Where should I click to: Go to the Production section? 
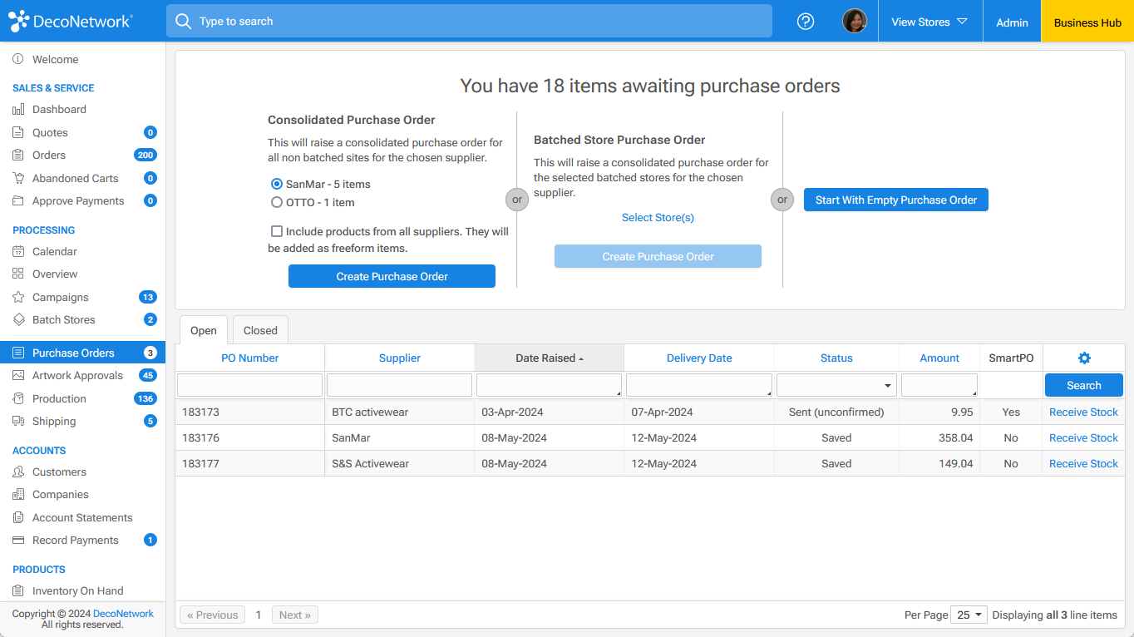click(x=59, y=398)
